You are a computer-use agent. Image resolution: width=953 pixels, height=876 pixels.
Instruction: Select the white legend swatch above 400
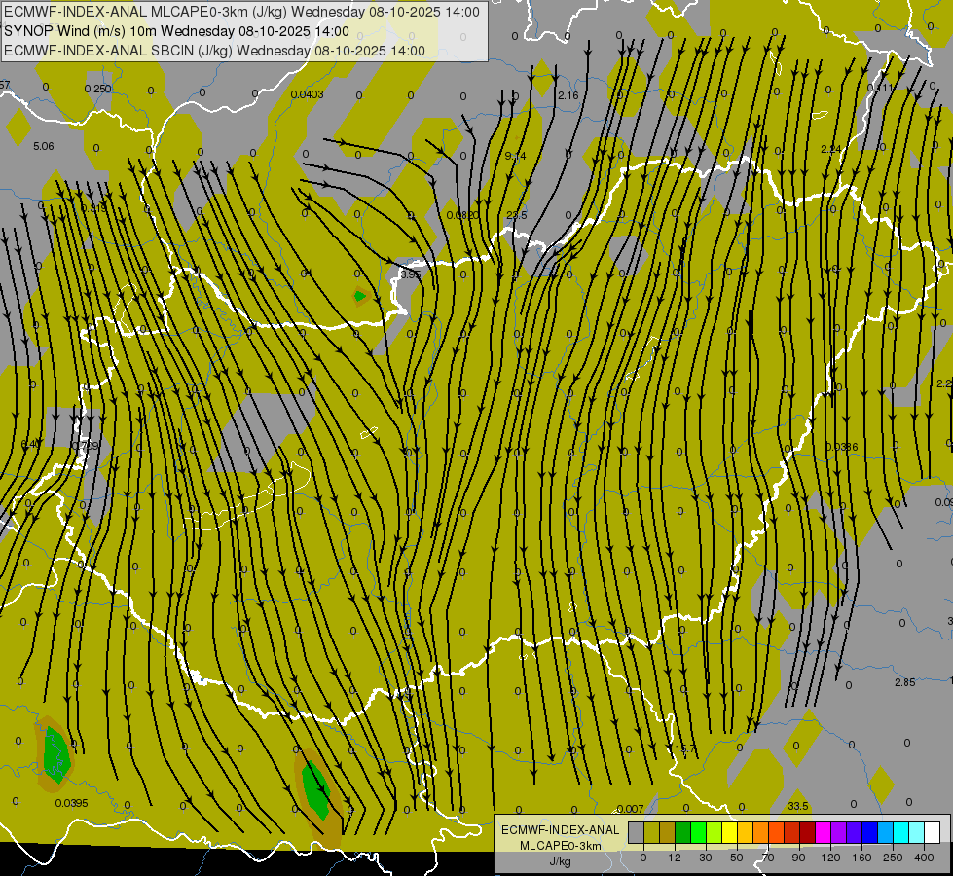click(x=932, y=832)
